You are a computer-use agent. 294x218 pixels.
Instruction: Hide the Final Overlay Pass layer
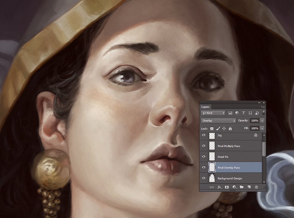click(x=204, y=167)
